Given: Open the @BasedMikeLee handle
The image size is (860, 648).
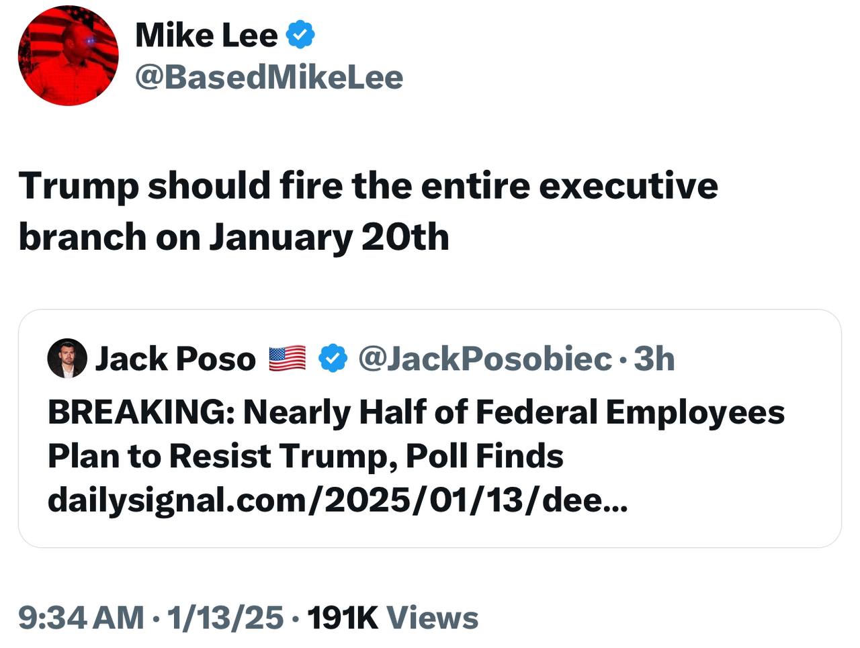Looking at the screenshot, I should (x=269, y=77).
